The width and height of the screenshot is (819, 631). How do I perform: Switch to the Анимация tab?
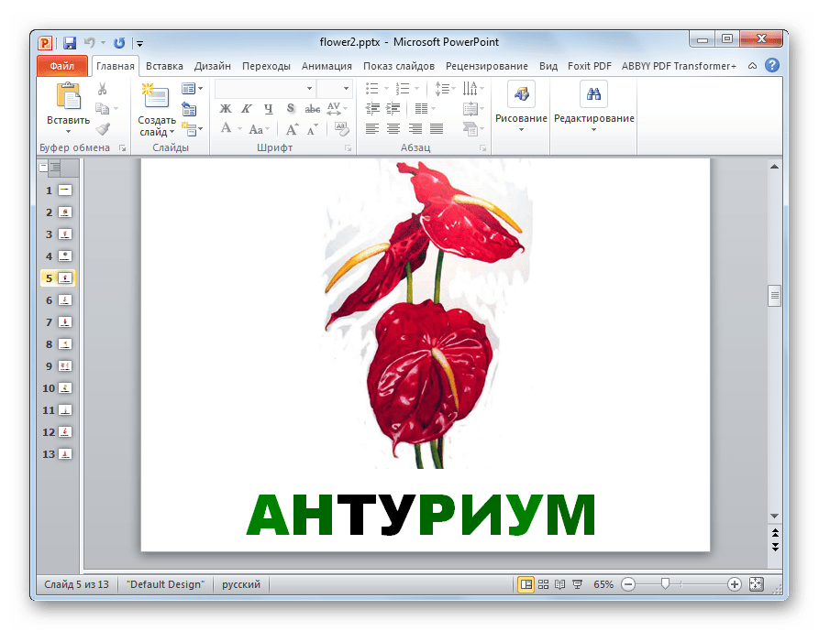click(326, 66)
